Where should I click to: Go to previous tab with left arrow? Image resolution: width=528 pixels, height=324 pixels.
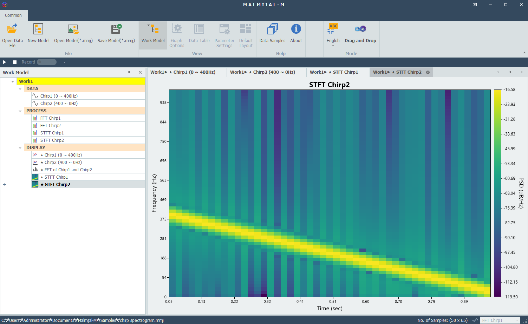510,72
